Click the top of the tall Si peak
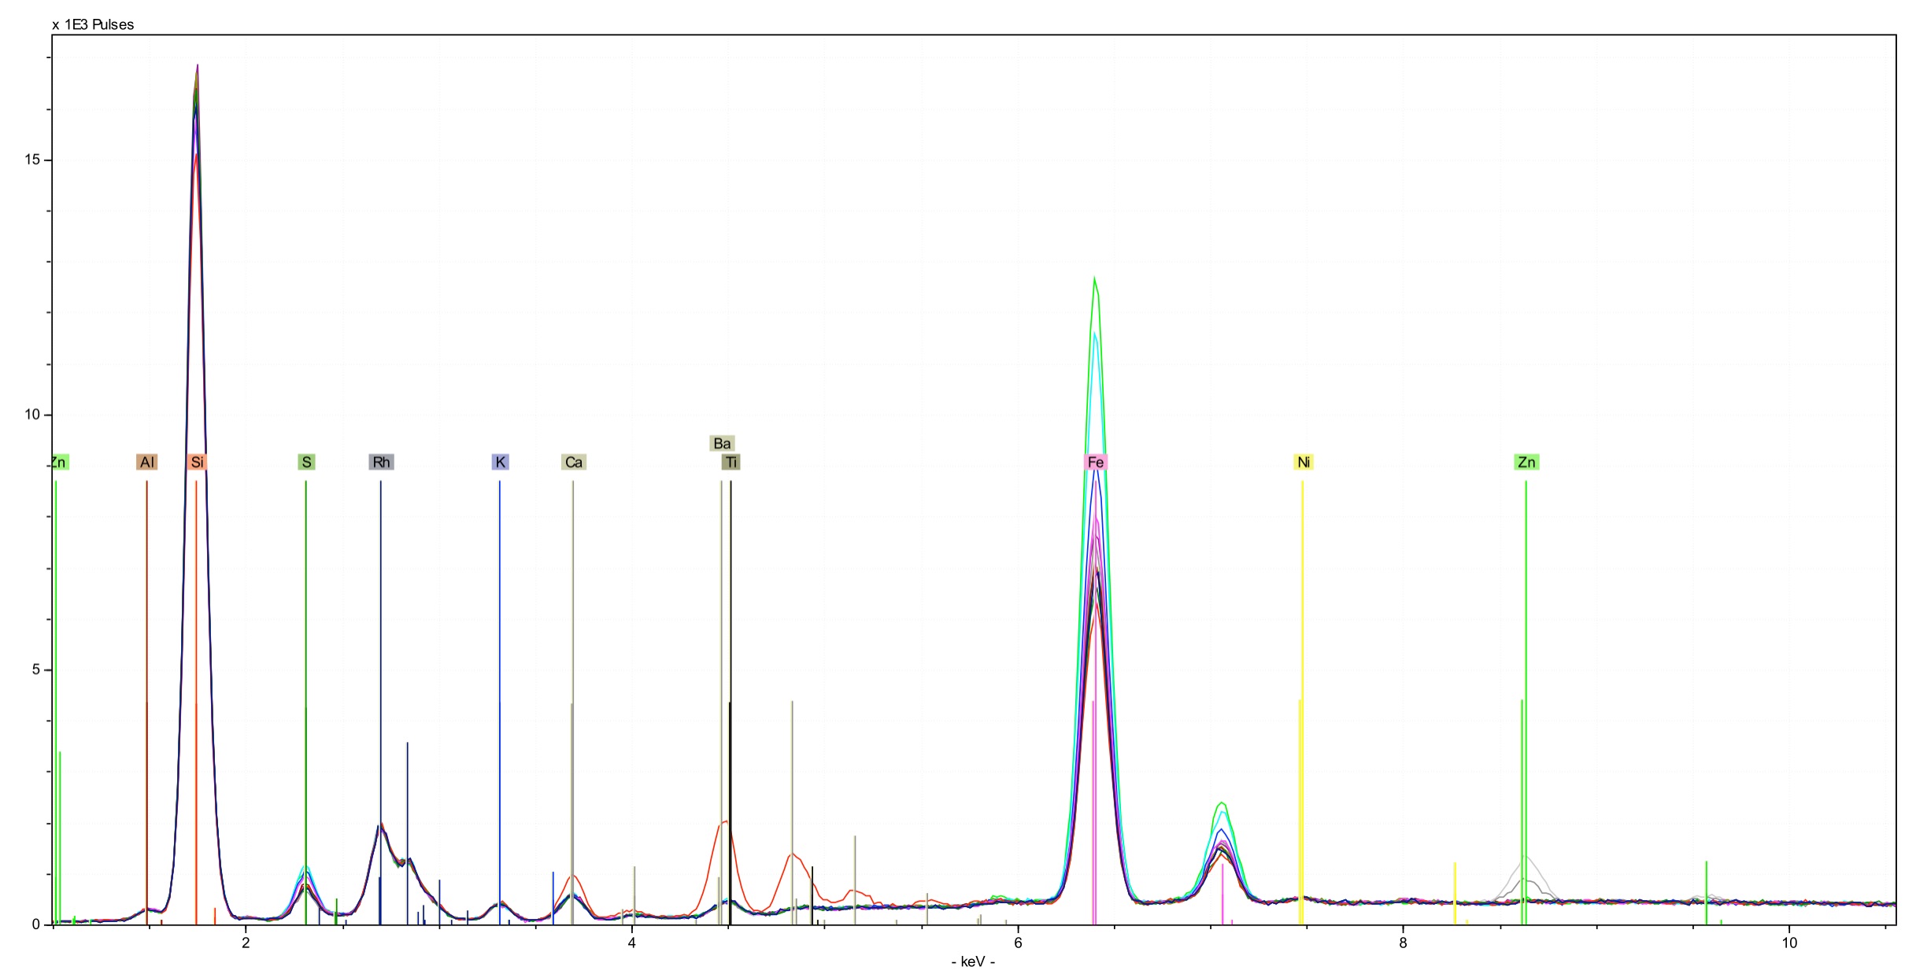This screenshot has height=974, width=1916. [197, 66]
